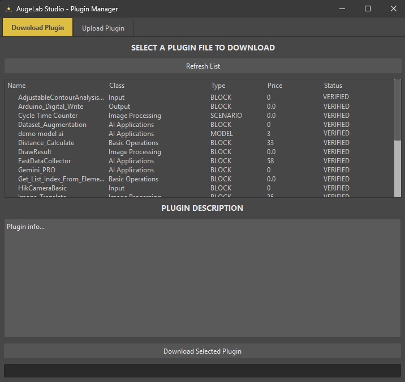Select the Cycle Time Counter plugin
Image resolution: width=405 pixels, height=382 pixels.
point(48,116)
